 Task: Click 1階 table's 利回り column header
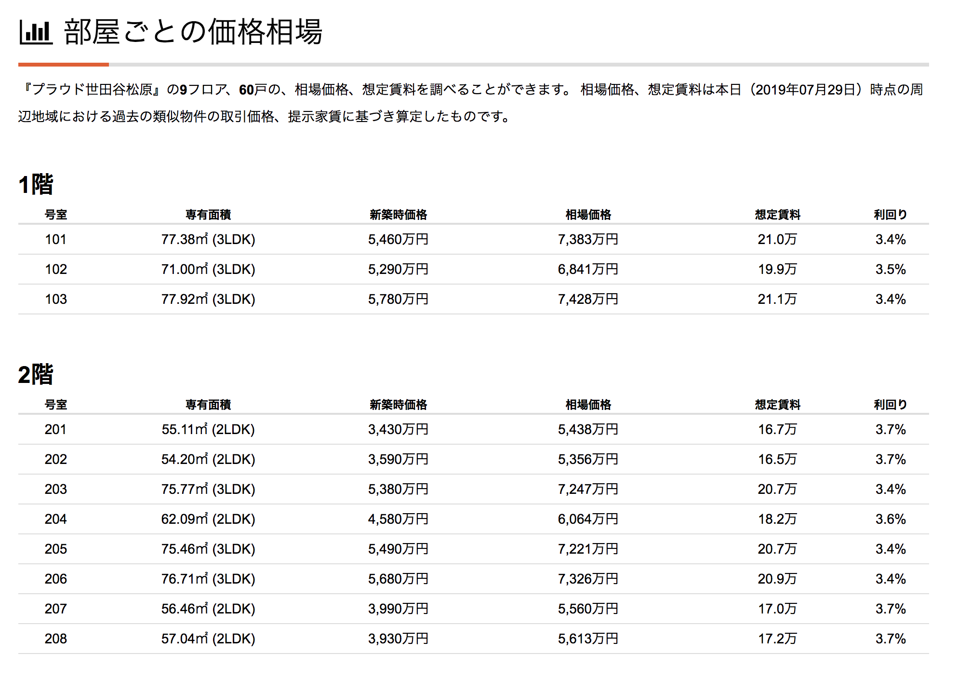[891, 215]
